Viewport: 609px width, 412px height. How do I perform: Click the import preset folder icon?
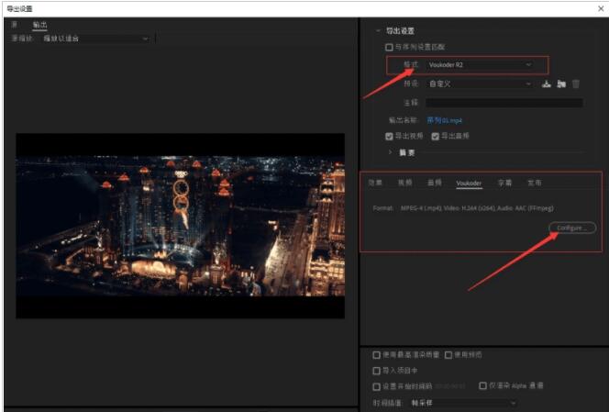coord(561,84)
